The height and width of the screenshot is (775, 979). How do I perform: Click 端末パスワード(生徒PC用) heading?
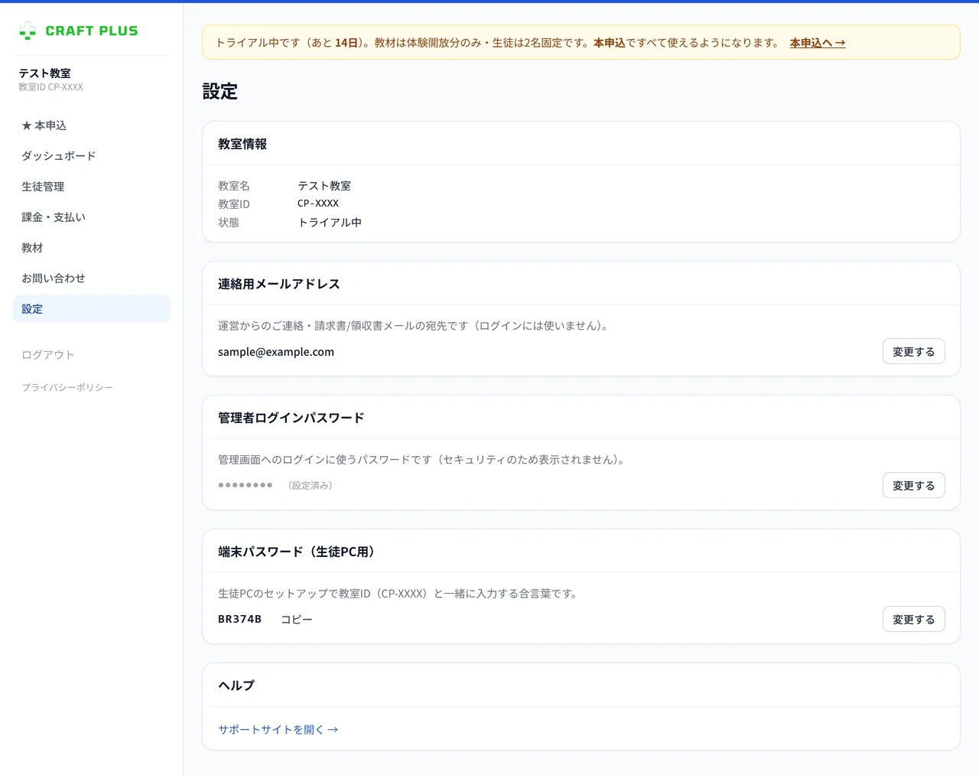pos(299,552)
